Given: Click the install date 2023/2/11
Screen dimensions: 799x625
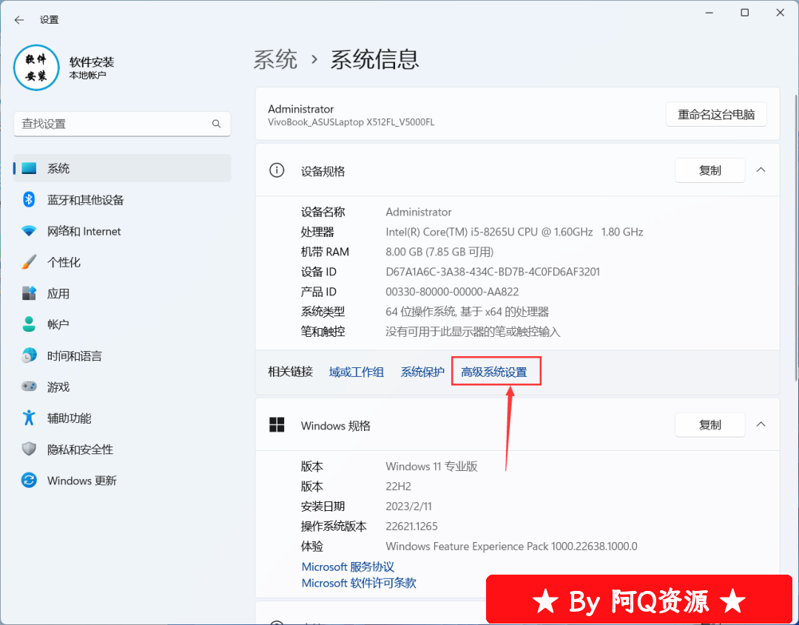Looking at the screenshot, I should pos(408,506).
